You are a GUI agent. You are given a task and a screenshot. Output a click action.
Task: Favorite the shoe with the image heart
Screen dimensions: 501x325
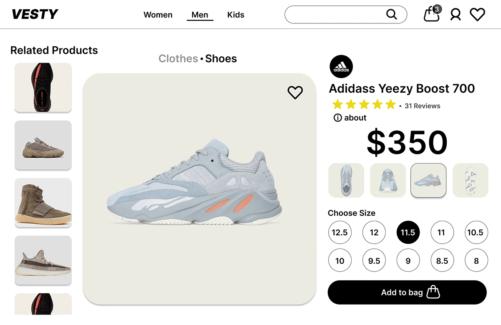(x=295, y=93)
